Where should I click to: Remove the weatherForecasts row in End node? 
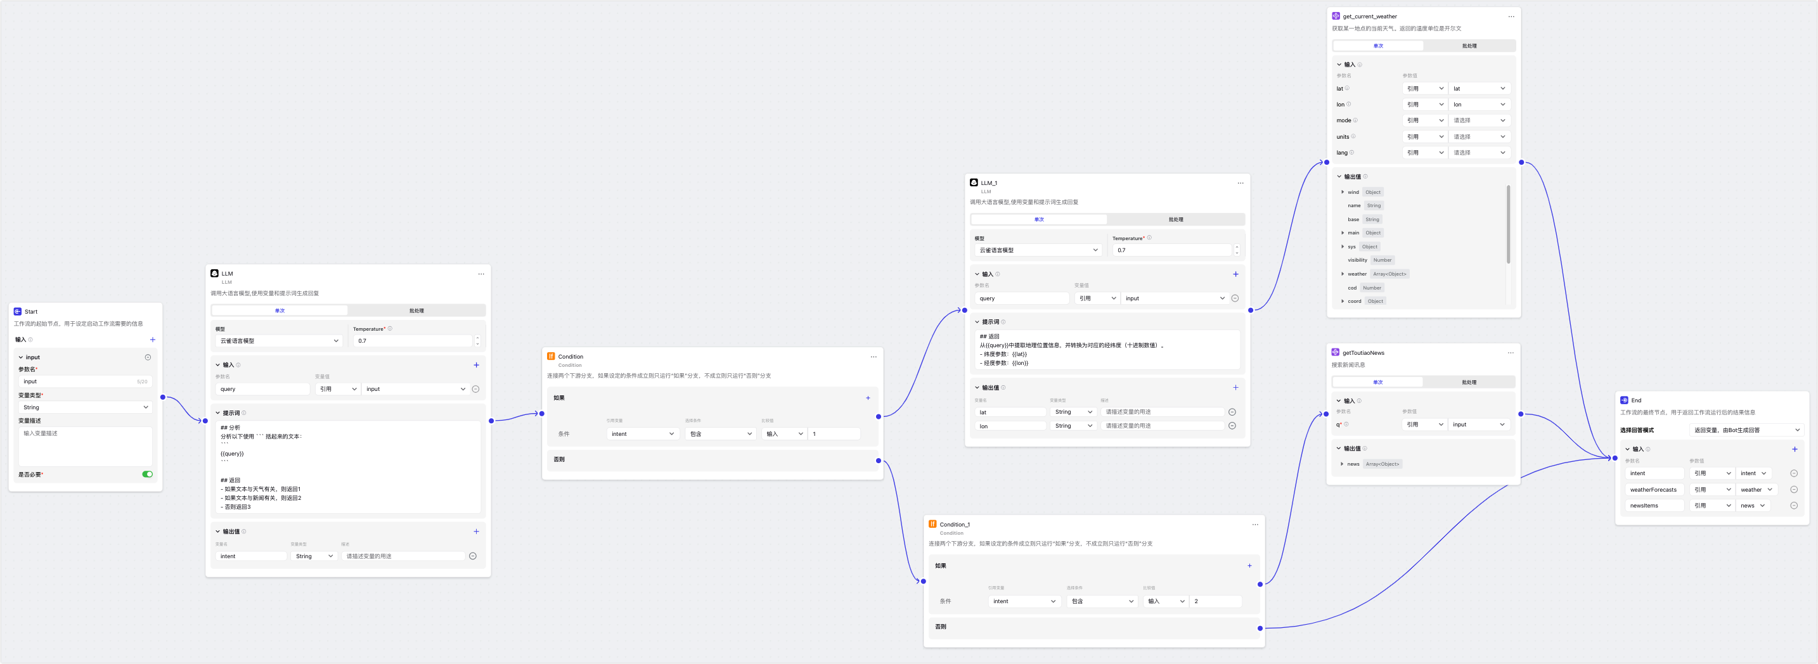coord(1793,490)
